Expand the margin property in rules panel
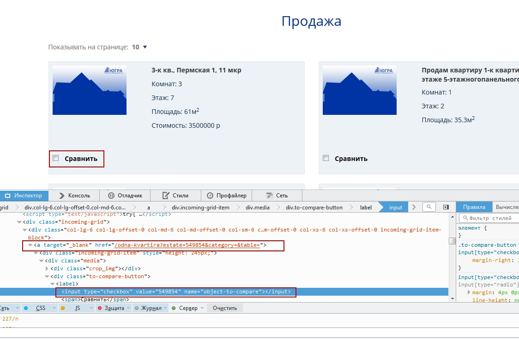This screenshot has width=519, height=339. pos(469,292)
